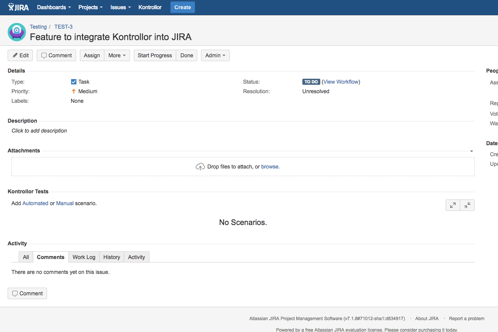Click the issue title text

coord(111,37)
